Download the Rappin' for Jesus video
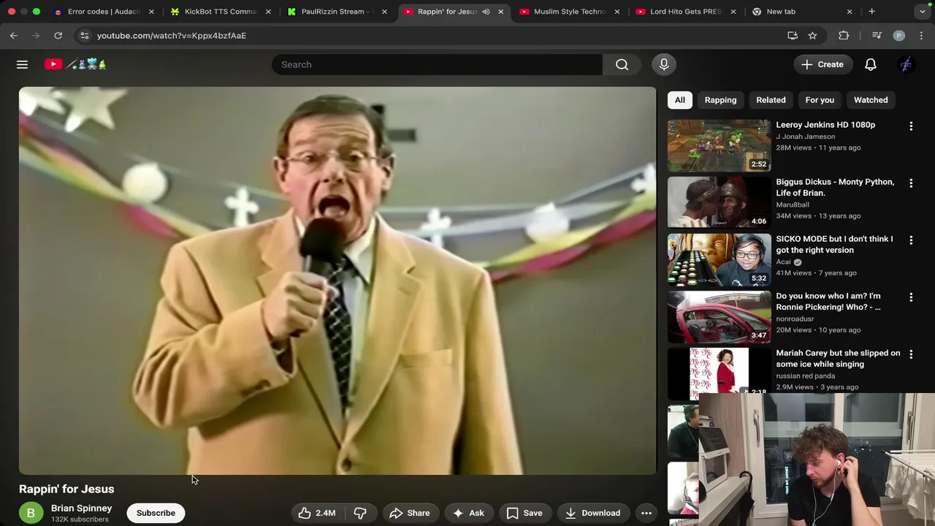935x526 pixels. tap(592, 513)
